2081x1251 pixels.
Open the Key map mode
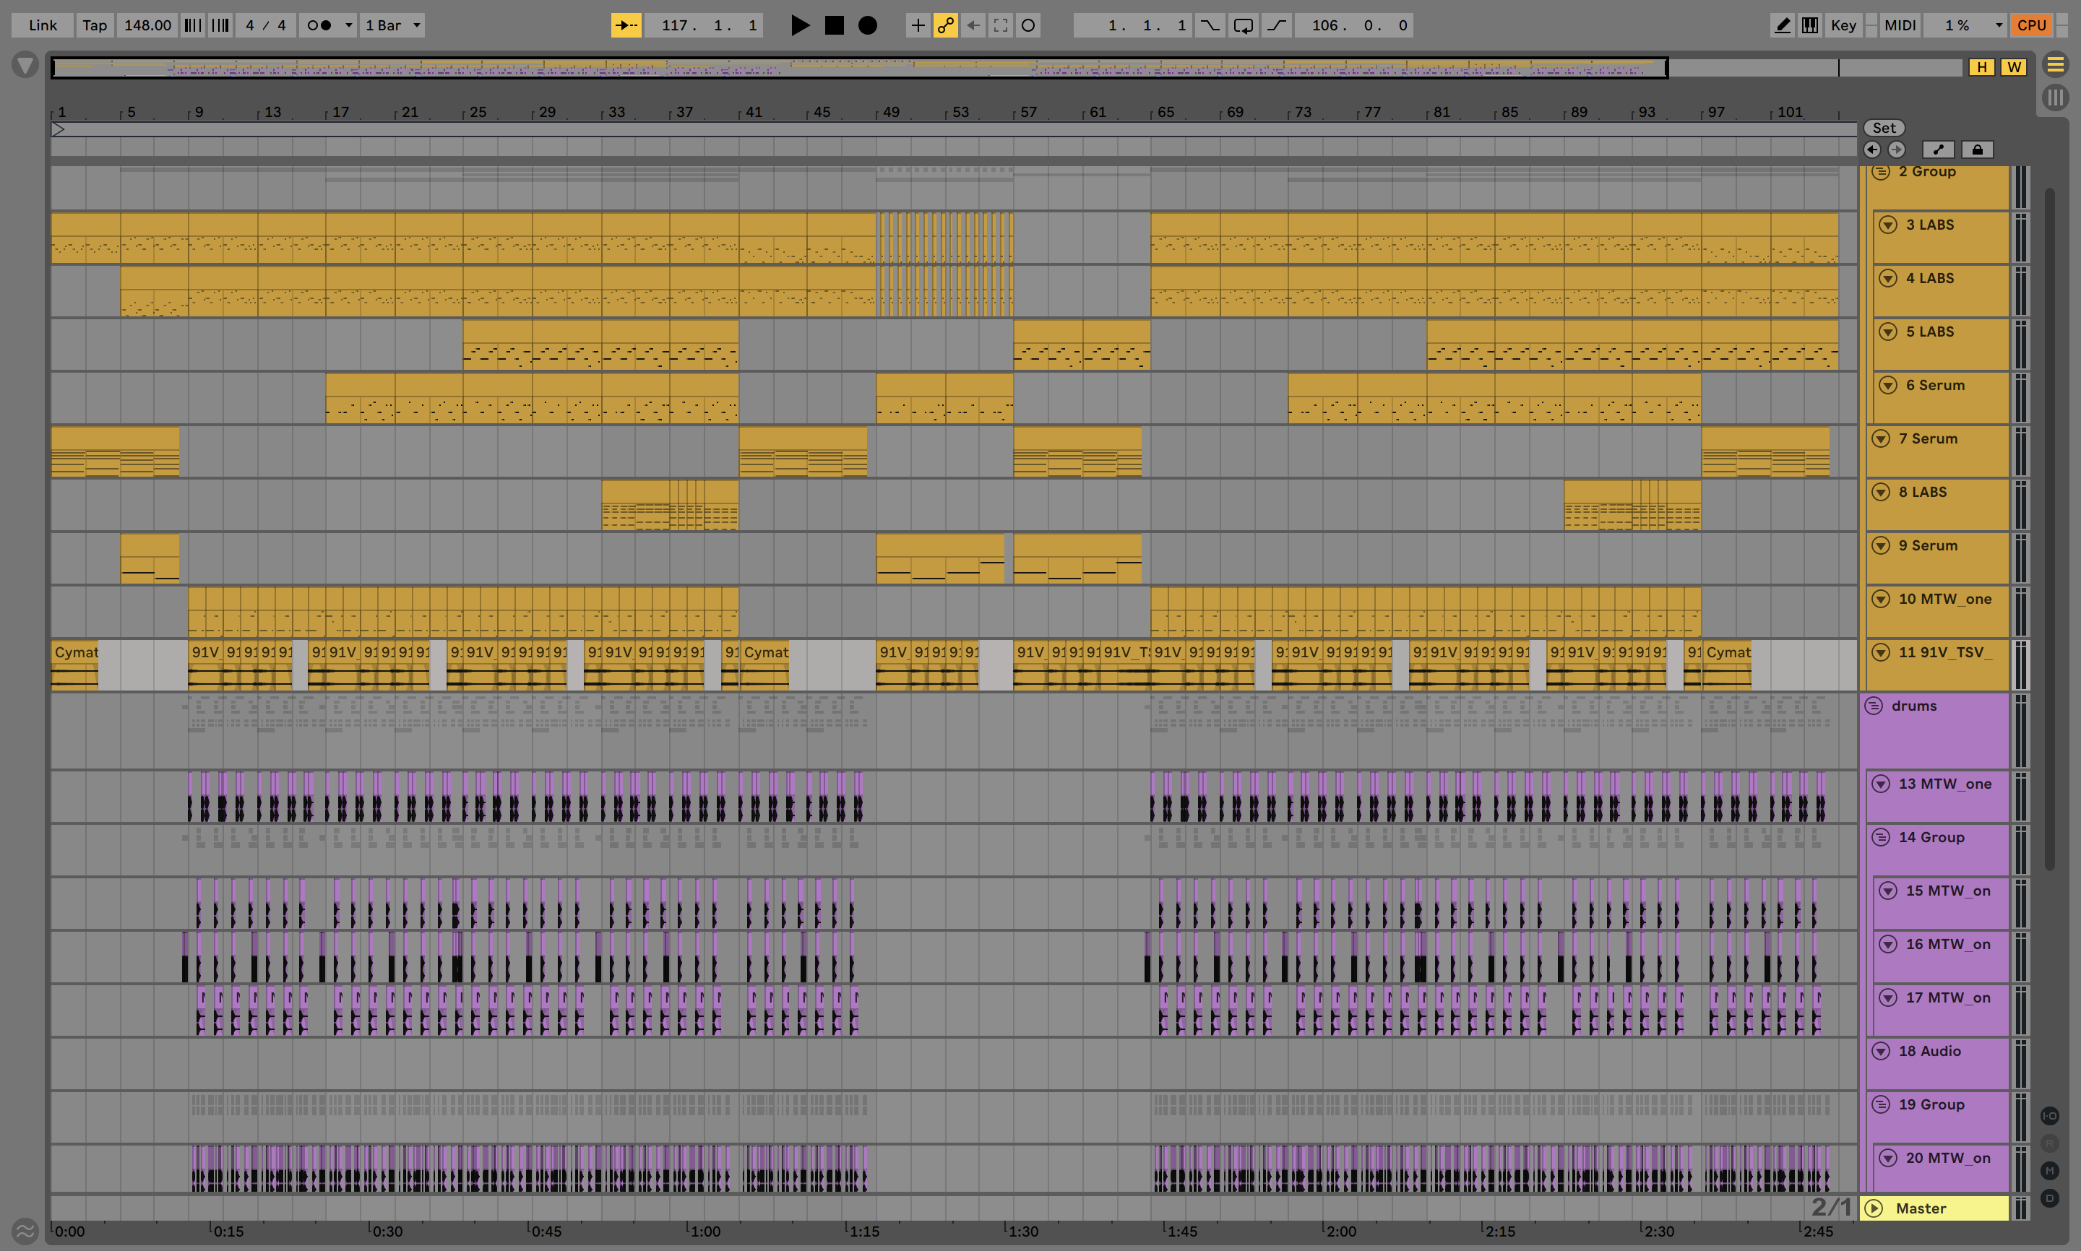(x=1843, y=25)
